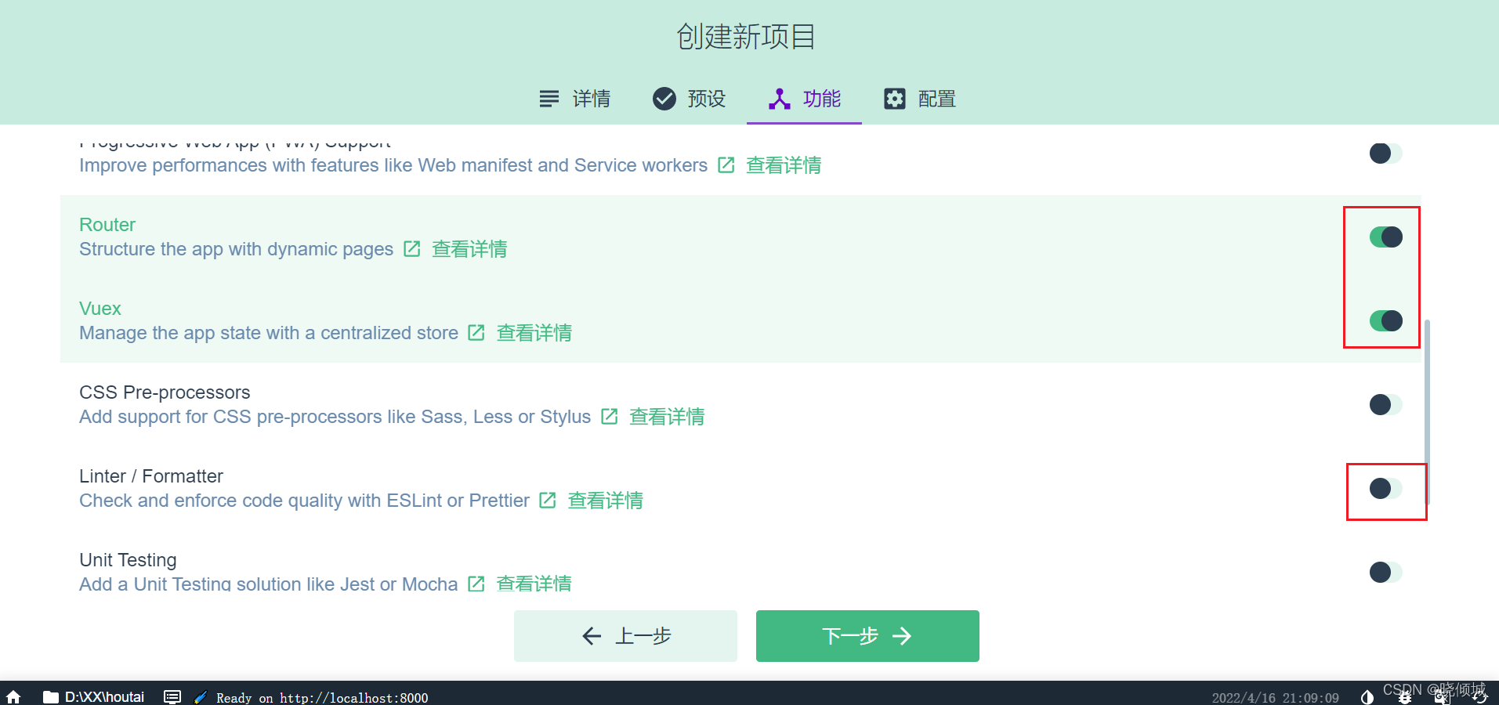Open 查看详情 link for PWA Support
The image size is (1499, 705).
[784, 165]
